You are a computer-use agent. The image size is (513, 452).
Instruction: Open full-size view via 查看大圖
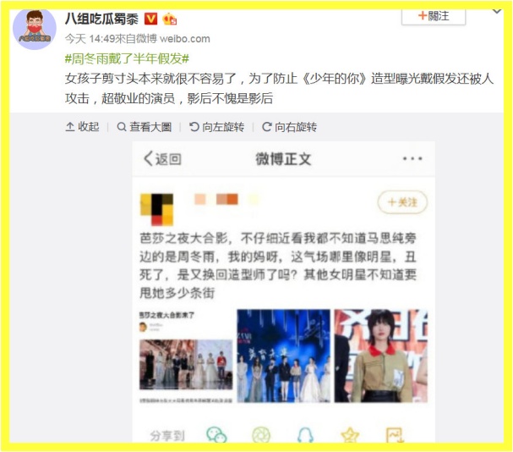[145, 127]
